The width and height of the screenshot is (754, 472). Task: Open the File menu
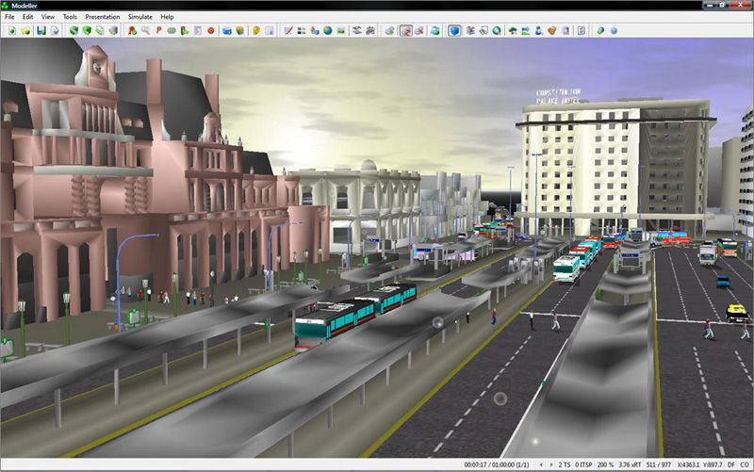click(x=10, y=17)
